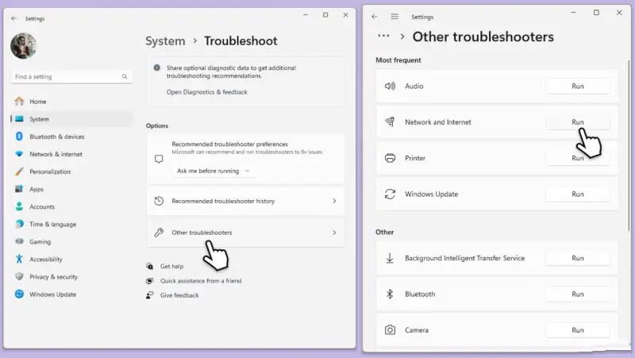
Task: Click back arrow in right Settings window
Action: pyautogui.click(x=374, y=17)
